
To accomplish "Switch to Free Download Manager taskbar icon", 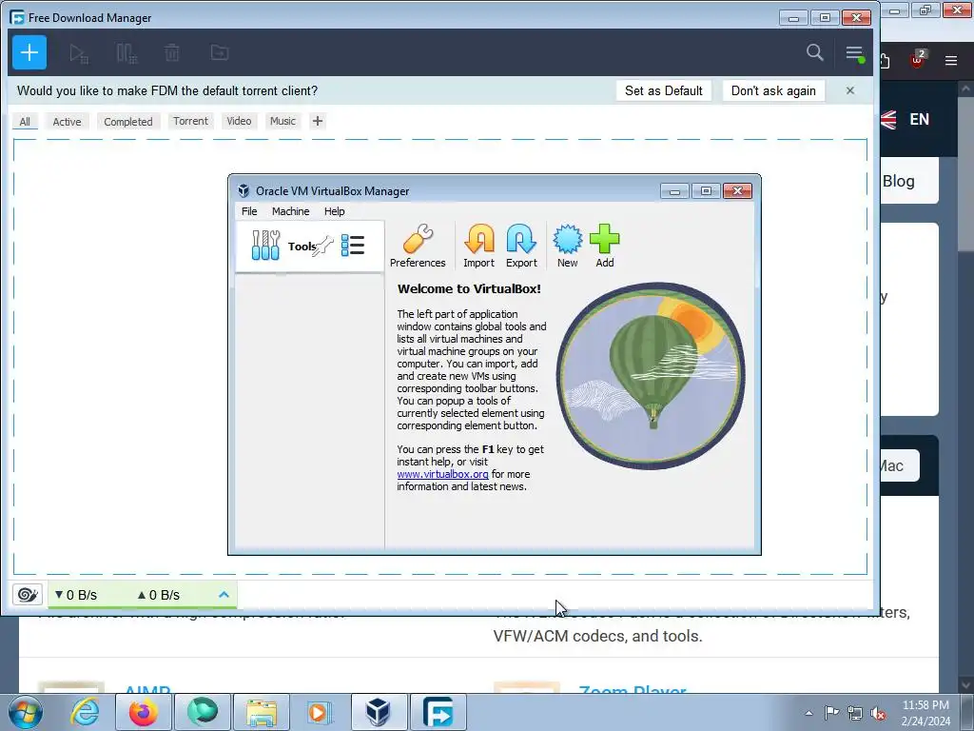I will [438, 712].
